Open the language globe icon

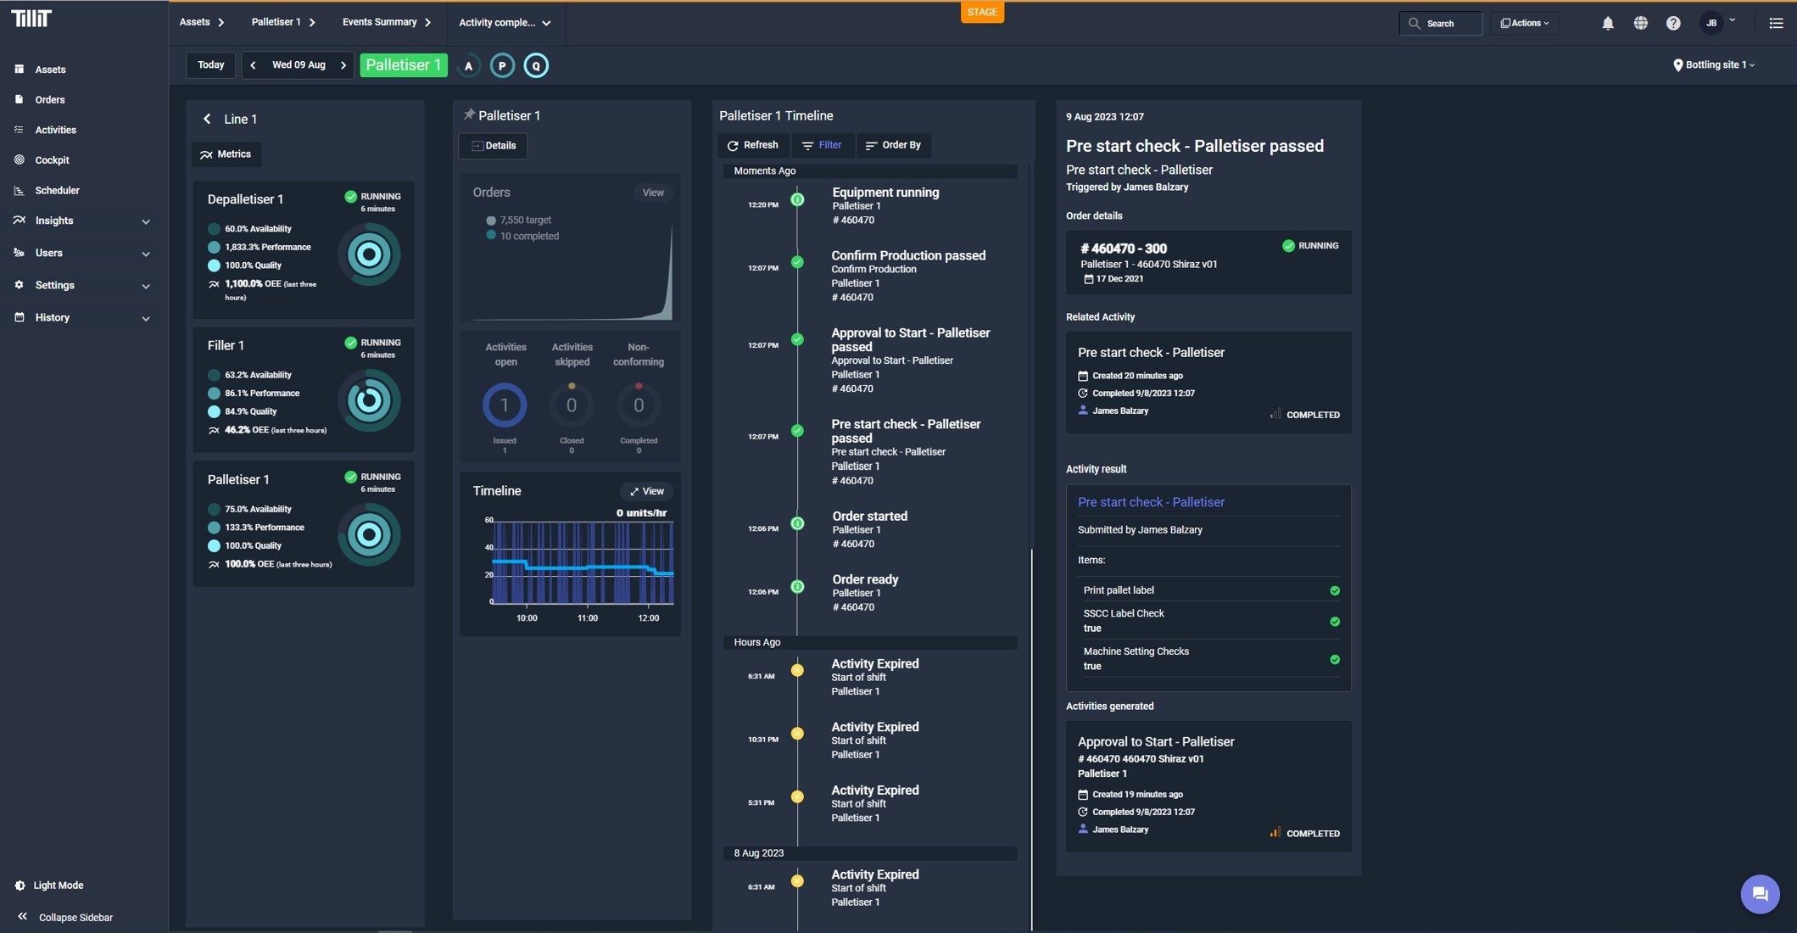[x=1640, y=23]
